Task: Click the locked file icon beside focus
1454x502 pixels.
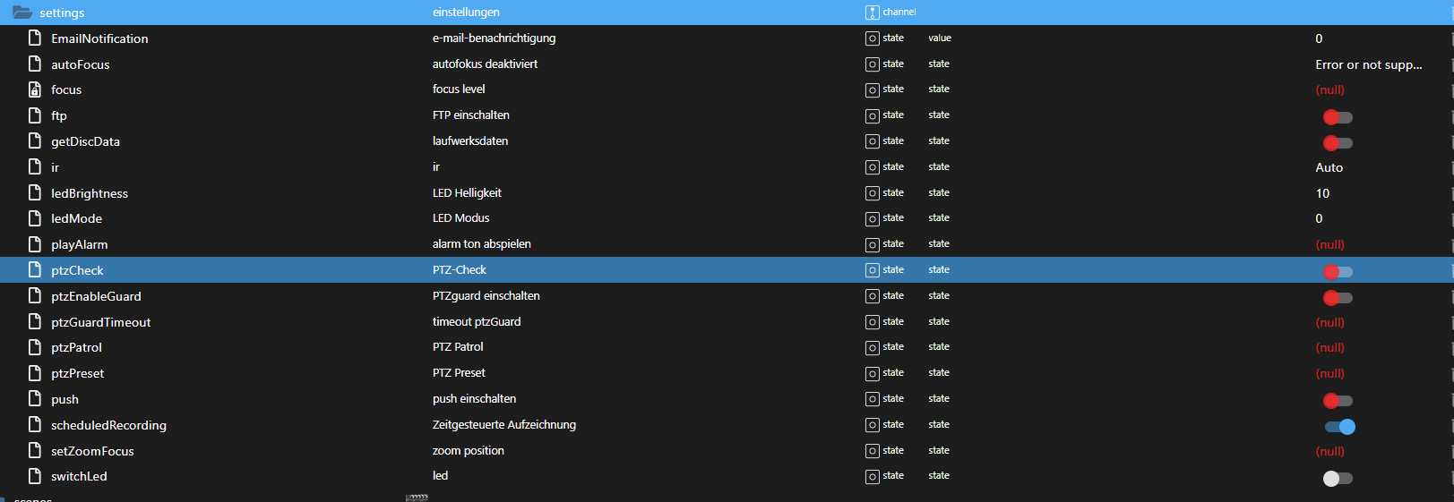Action: coord(35,89)
